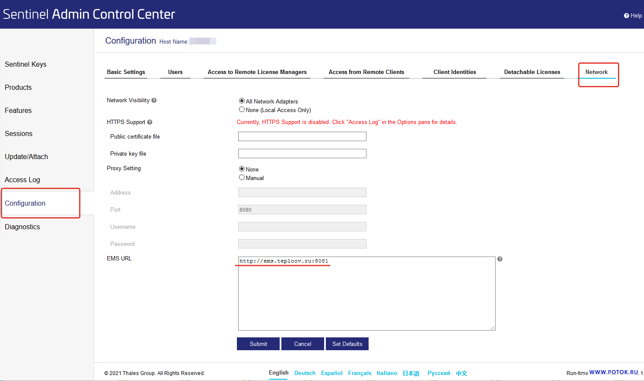
Task: View the Access Log
Action: [x=22, y=180]
